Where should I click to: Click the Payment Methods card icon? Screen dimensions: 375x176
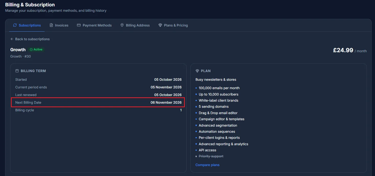coord(79,25)
